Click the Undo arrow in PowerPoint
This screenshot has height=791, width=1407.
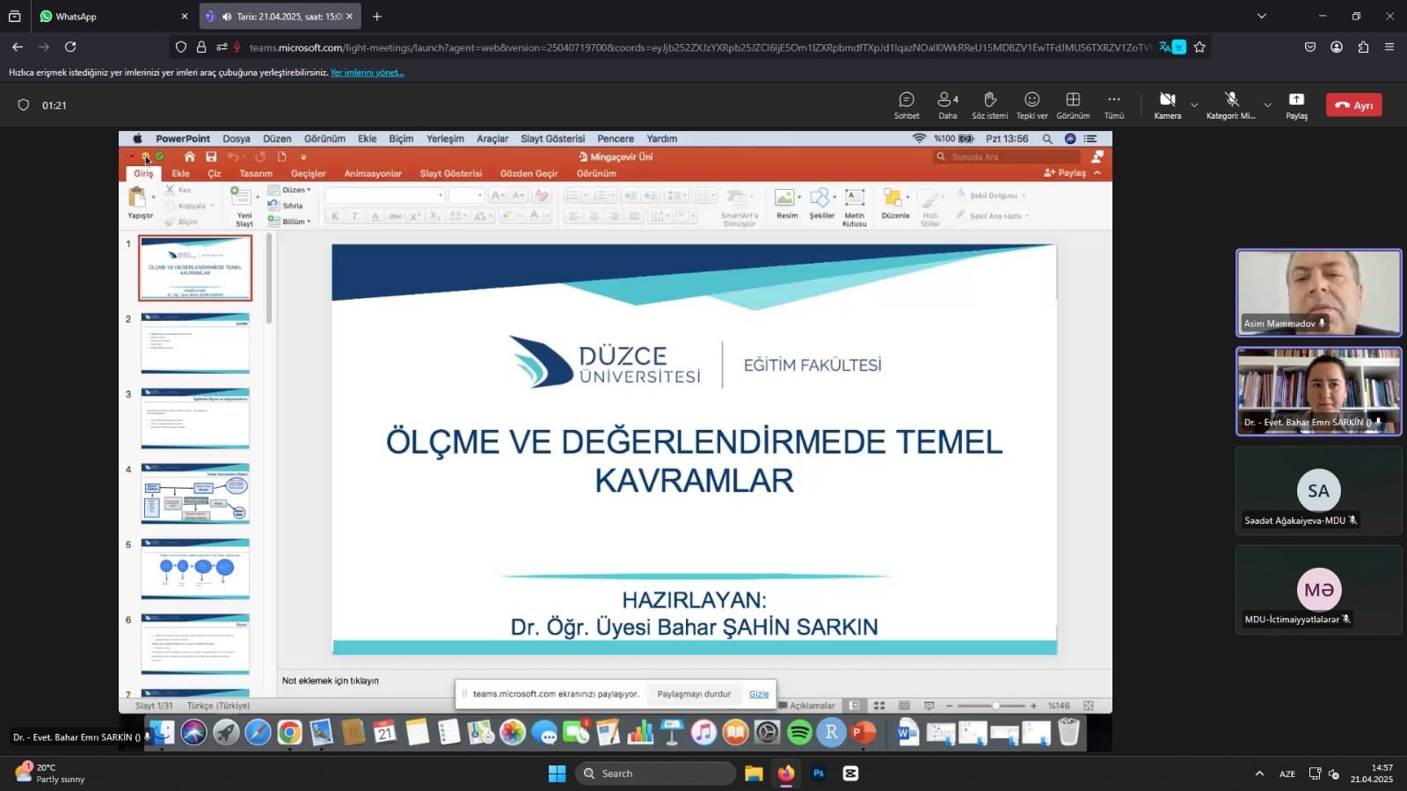(233, 156)
